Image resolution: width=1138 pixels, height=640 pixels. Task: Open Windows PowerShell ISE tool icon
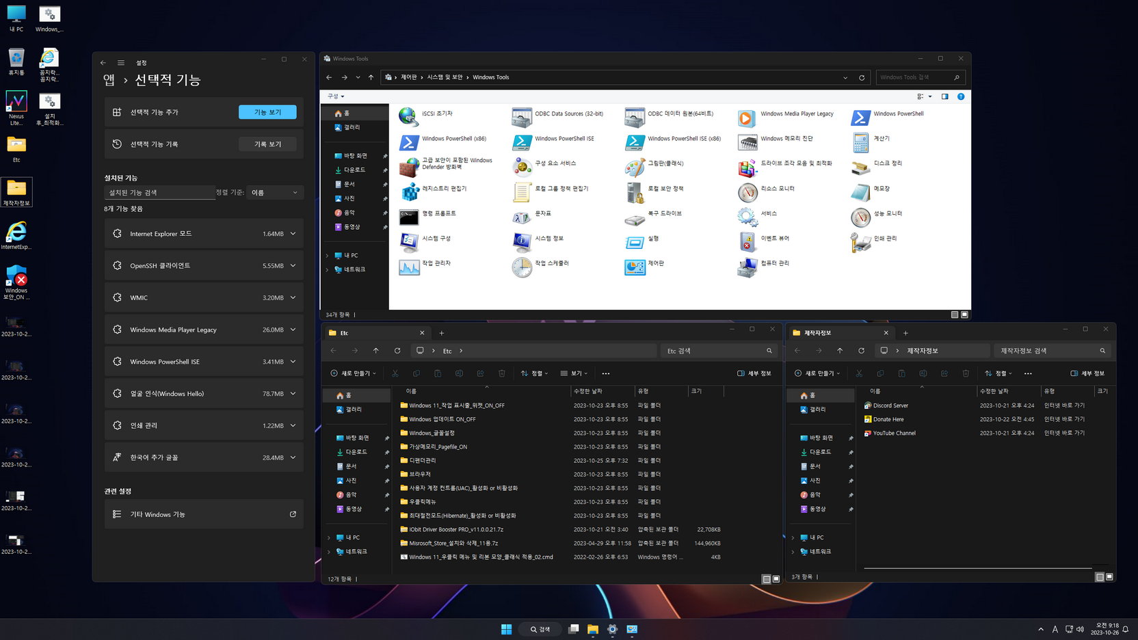(522, 142)
